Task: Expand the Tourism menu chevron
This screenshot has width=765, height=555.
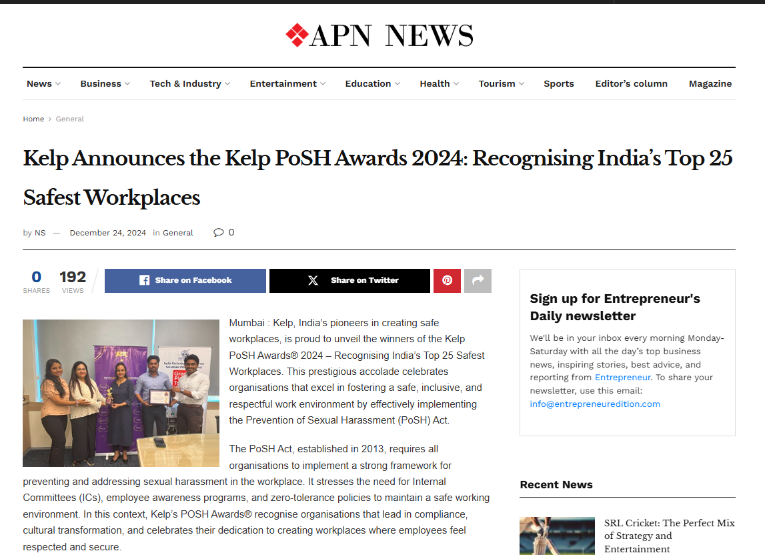Action: click(522, 84)
